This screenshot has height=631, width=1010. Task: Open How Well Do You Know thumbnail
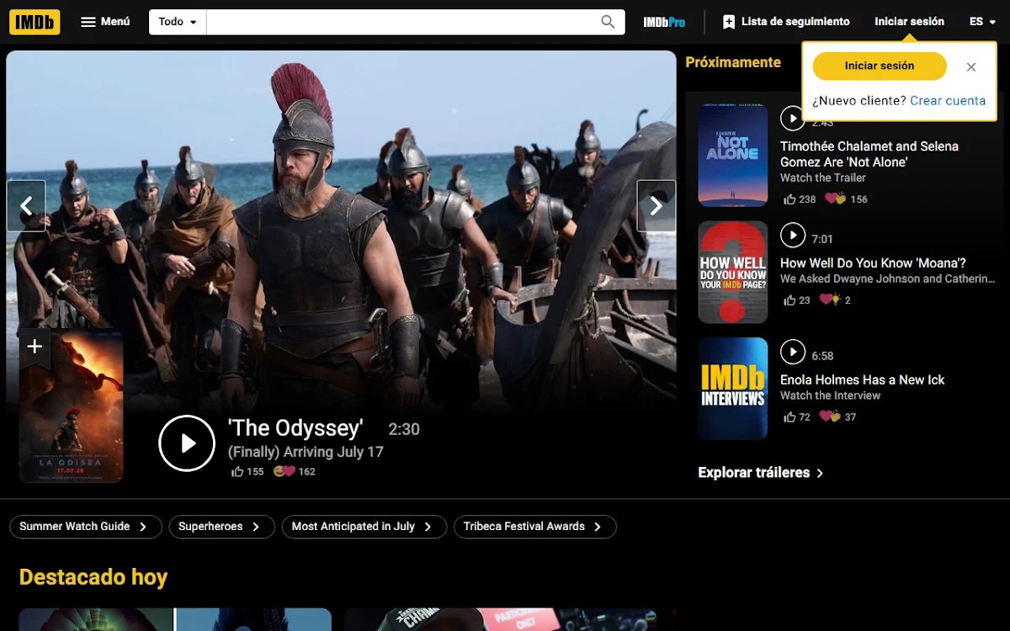(x=733, y=272)
